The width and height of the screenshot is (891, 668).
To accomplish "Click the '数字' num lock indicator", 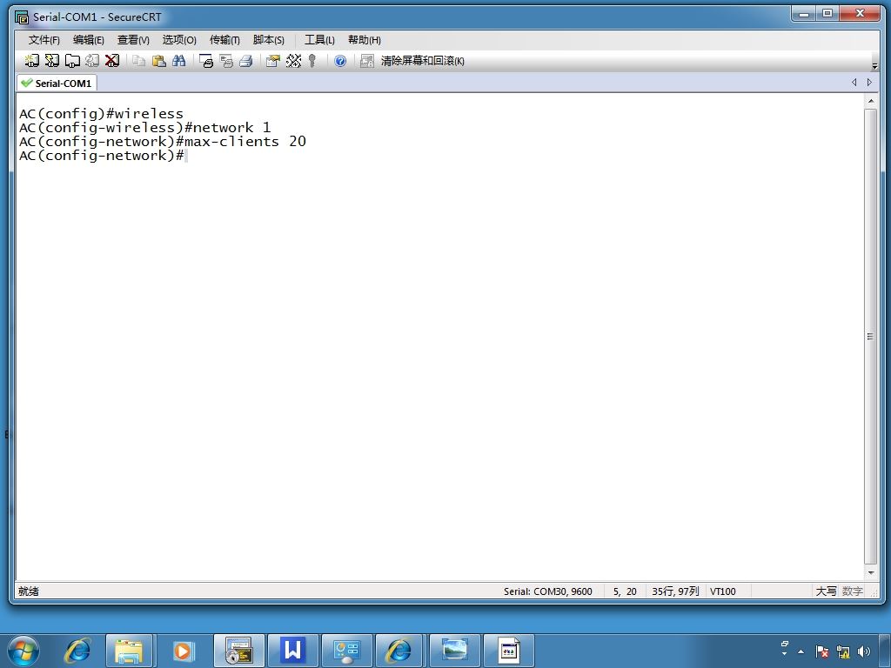I will pos(853,591).
